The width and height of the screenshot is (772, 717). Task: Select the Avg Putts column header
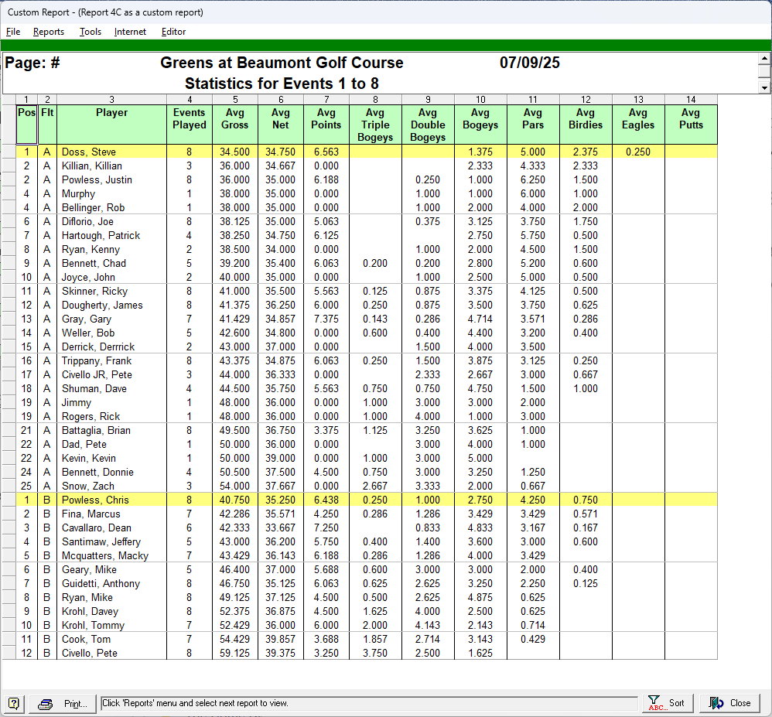691,119
